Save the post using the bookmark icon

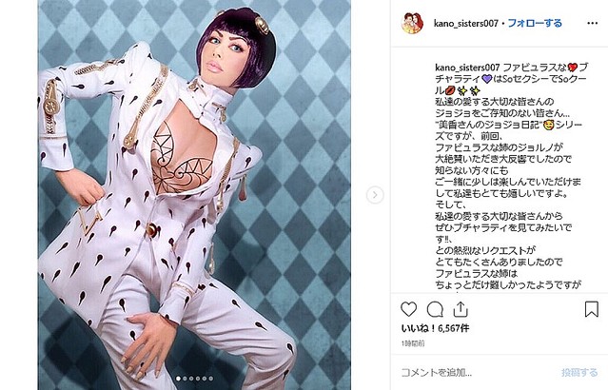point(591,309)
